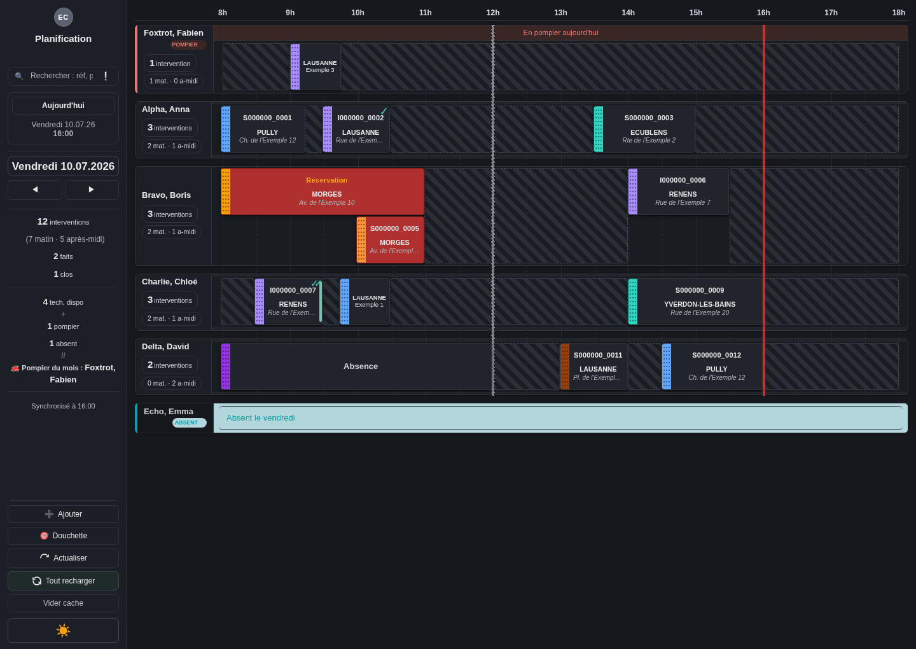Toggle the sun theme switch

click(x=63, y=631)
